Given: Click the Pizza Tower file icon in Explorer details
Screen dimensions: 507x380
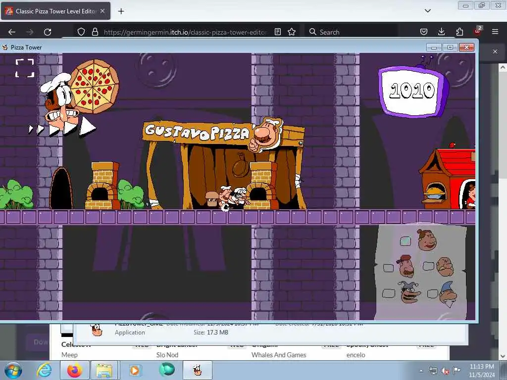Looking at the screenshot, I should (97, 330).
